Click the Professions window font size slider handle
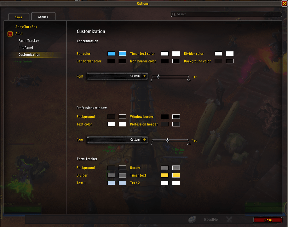This screenshot has height=227, width=288. (x=168, y=140)
